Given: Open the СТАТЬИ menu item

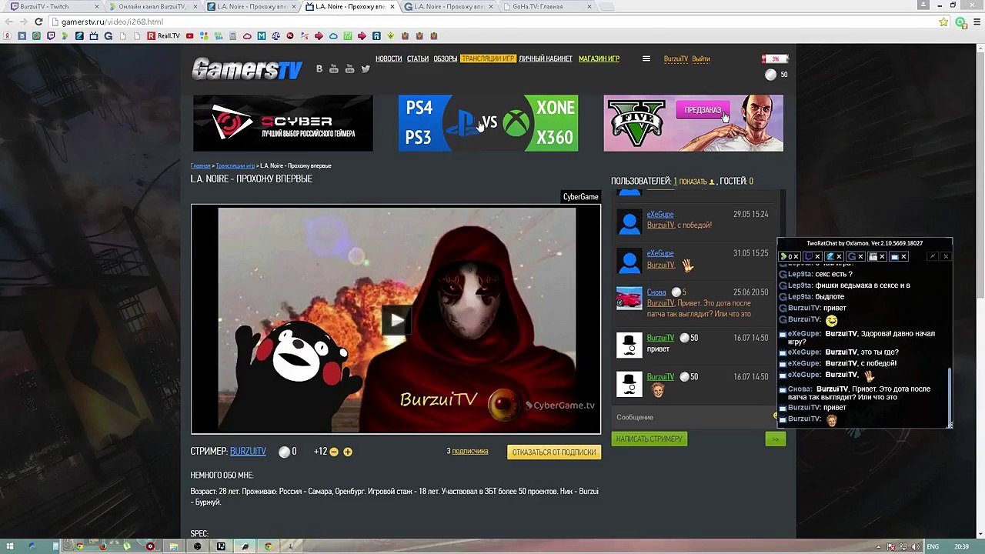Looking at the screenshot, I should click(418, 58).
